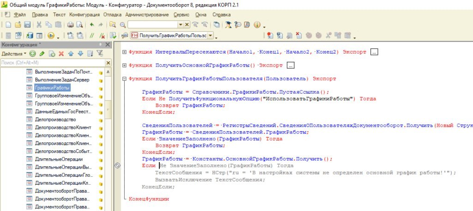Update database configuration cylinder icon
The width and height of the screenshot is (473, 211).
coord(30,36)
